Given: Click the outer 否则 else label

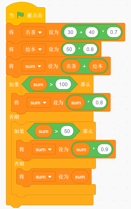Looking at the screenshot, I should (x=14, y=117).
